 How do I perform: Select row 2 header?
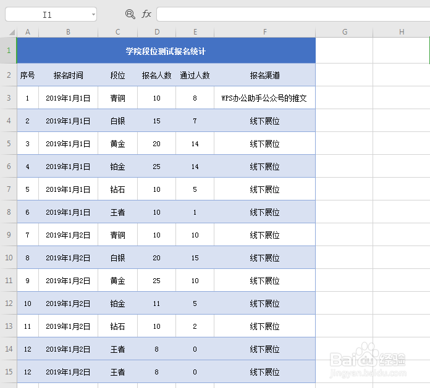9,75
